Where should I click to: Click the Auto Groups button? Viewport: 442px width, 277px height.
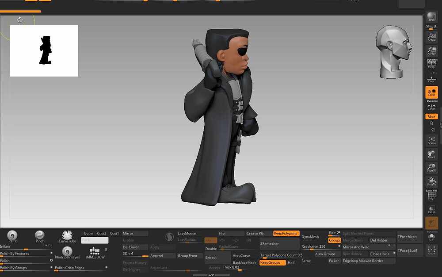tap(327, 254)
